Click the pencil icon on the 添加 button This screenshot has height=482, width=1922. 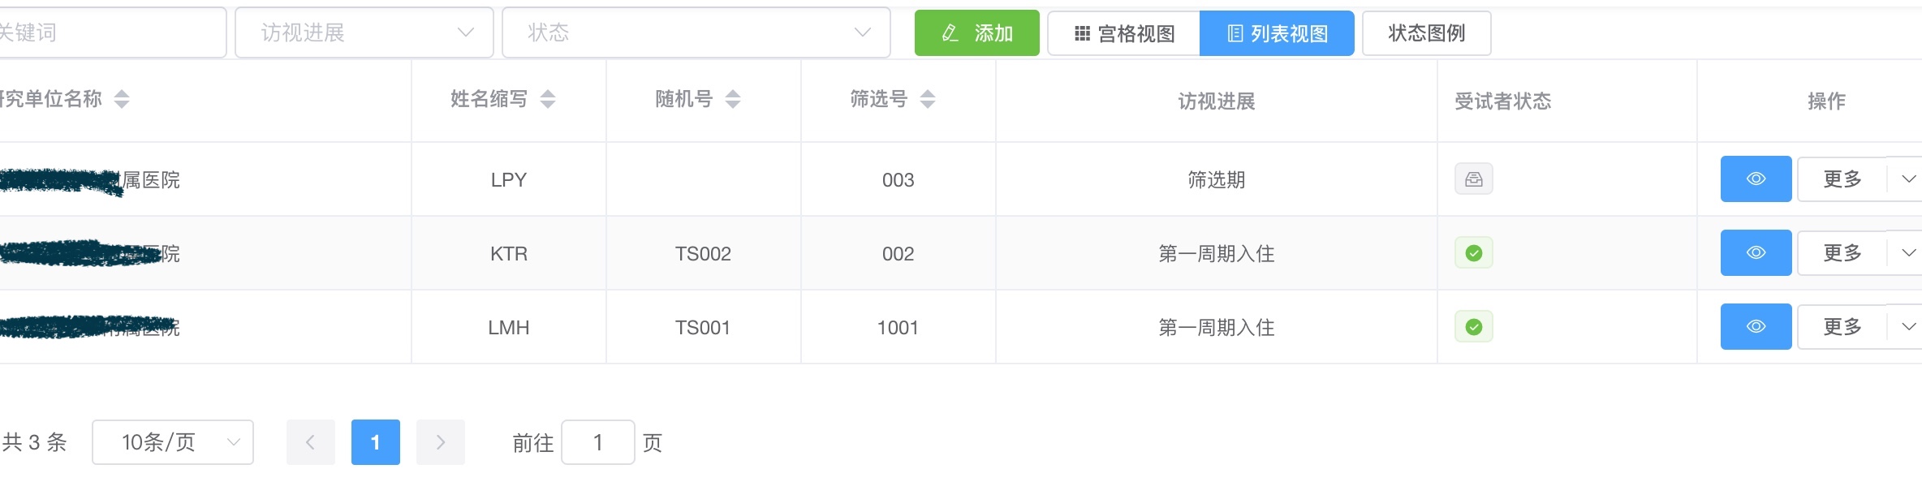tap(950, 32)
